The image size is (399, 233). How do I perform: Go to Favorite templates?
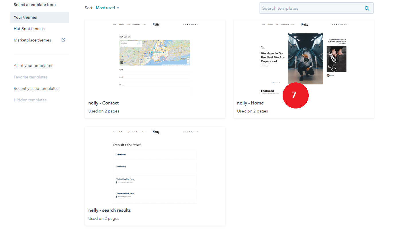coord(31,77)
